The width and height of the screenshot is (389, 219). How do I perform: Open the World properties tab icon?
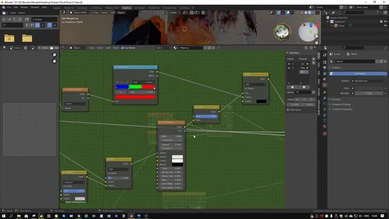pos(325,85)
